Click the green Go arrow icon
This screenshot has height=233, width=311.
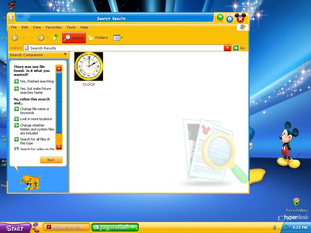tap(235, 48)
